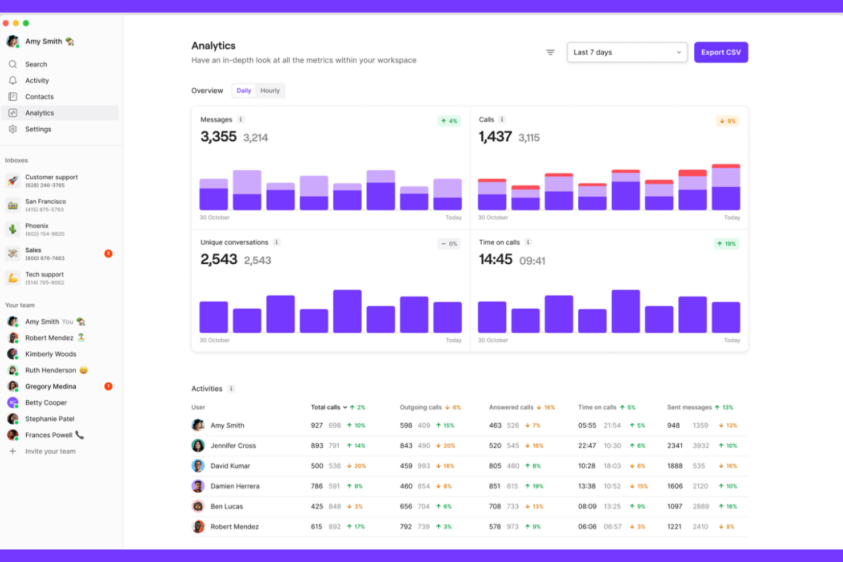The image size is (843, 562).
Task: Click the Export CSV button
Action: pos(721,52)
